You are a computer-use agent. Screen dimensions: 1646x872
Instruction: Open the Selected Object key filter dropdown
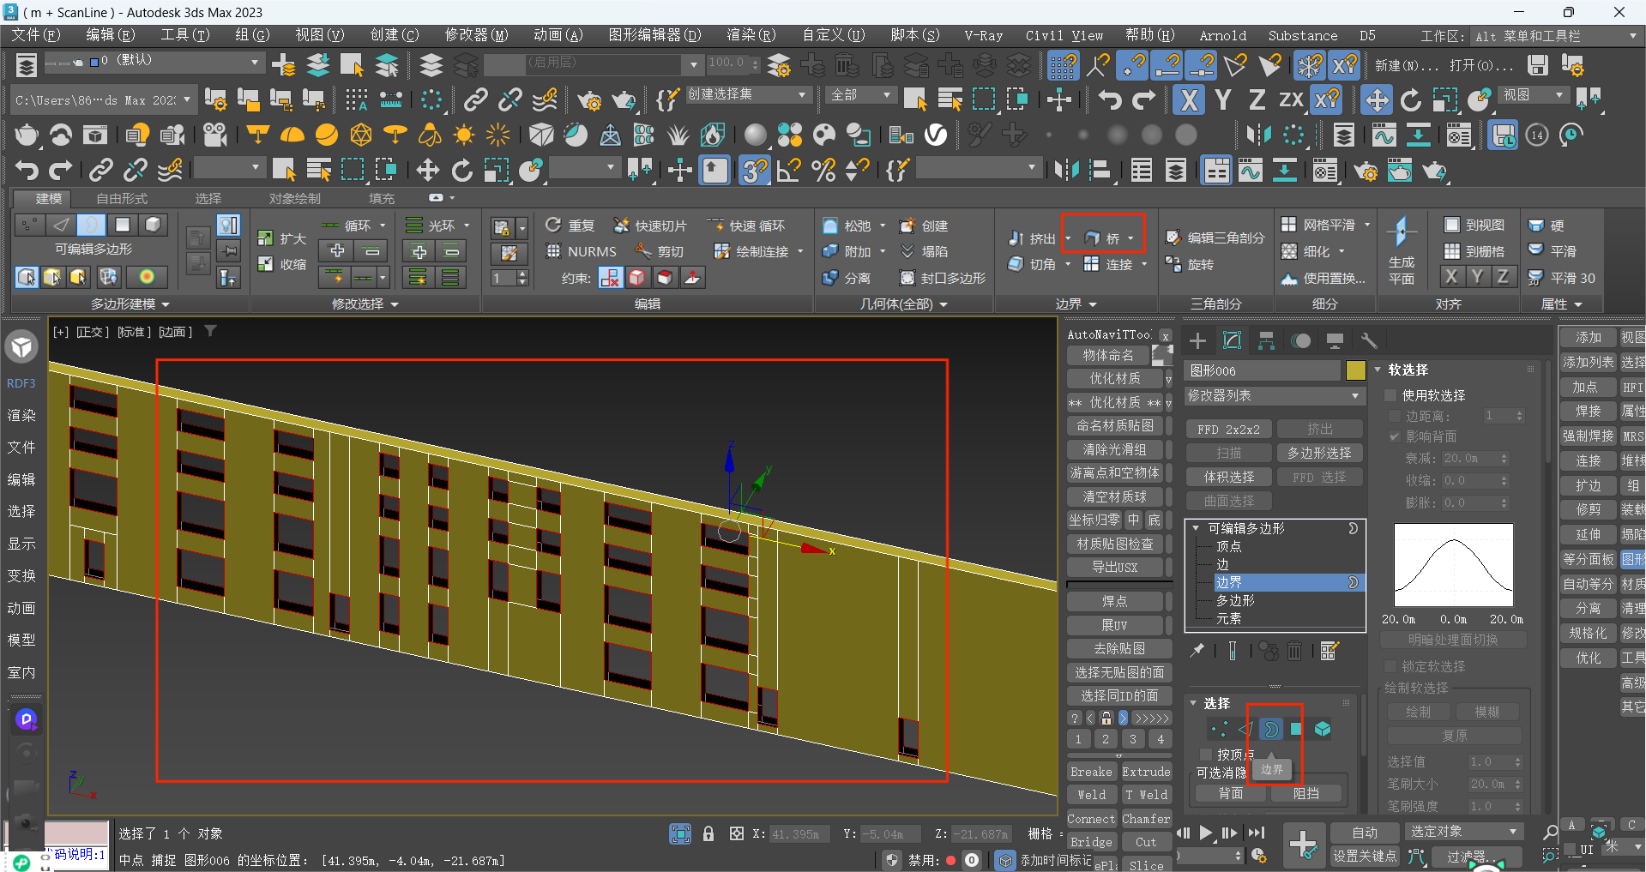[1464, 833]
